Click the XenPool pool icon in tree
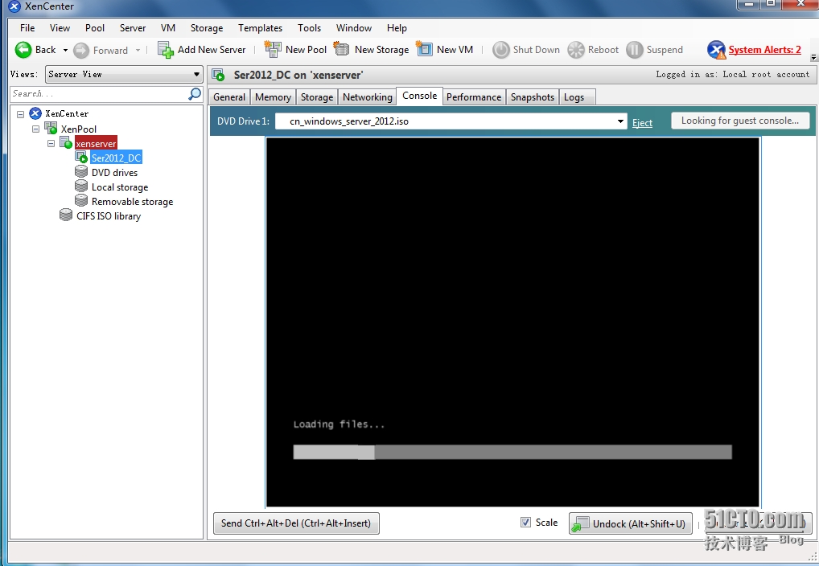Viewport: 819px width, 566px height. coord(51,128)
